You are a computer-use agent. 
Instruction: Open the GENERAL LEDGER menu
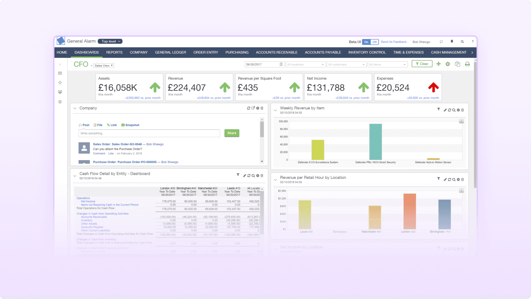171,52
